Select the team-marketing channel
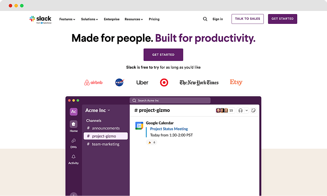327x196 pixels. pos(106,144)
